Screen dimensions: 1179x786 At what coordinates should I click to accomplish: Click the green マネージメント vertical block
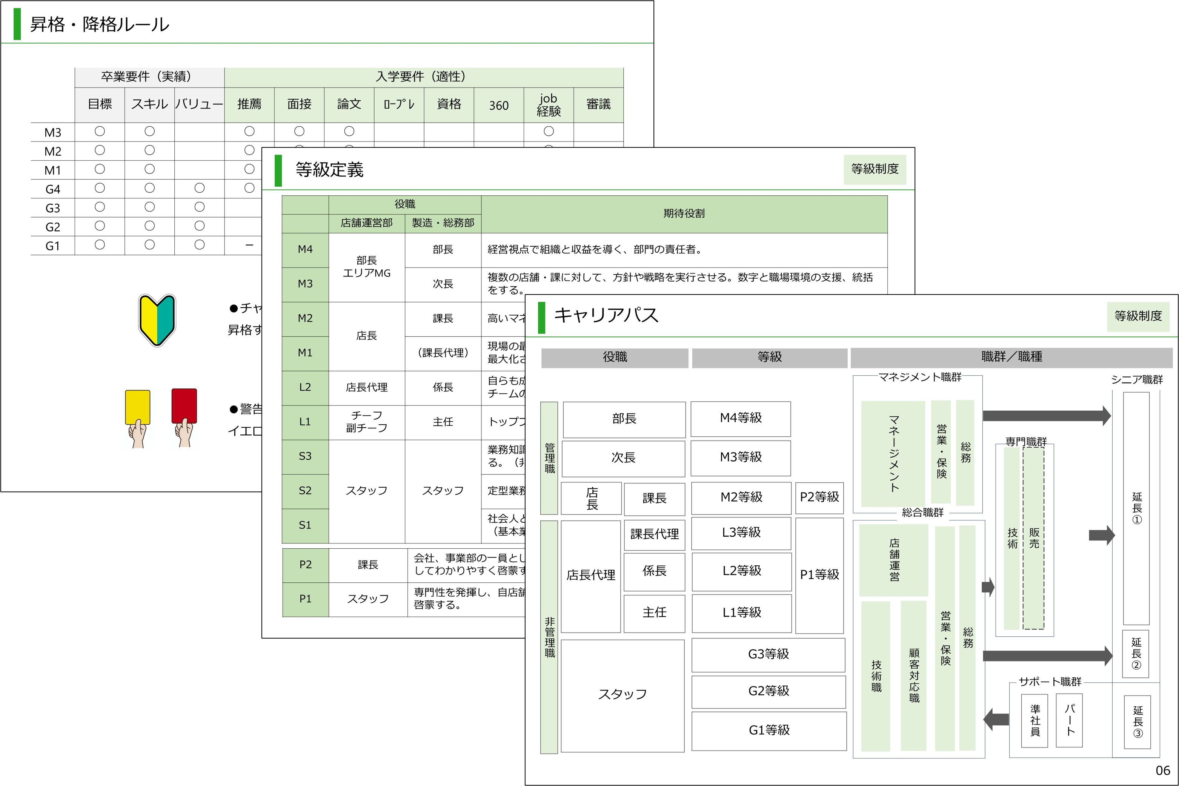pos(893,453)
